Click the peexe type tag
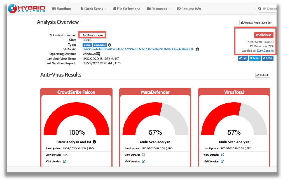Viewport: 283px width, 180px height. (x=87, y=45)
